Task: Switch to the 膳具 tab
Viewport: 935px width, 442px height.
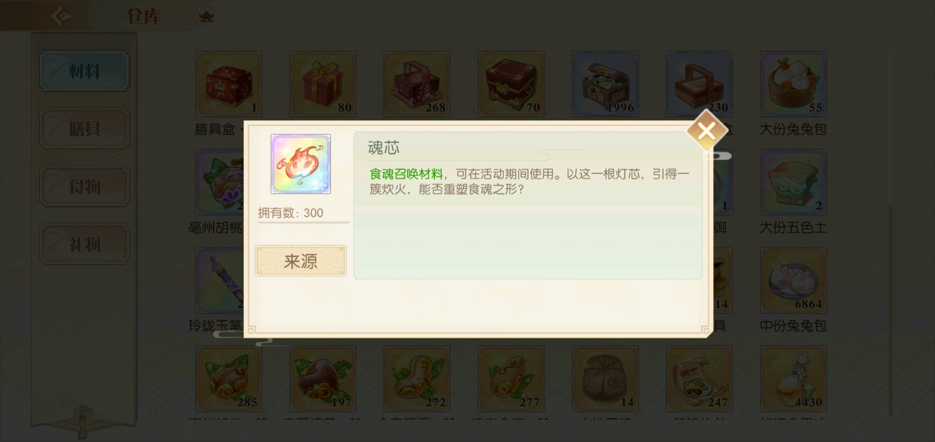Action: point(85,128)
